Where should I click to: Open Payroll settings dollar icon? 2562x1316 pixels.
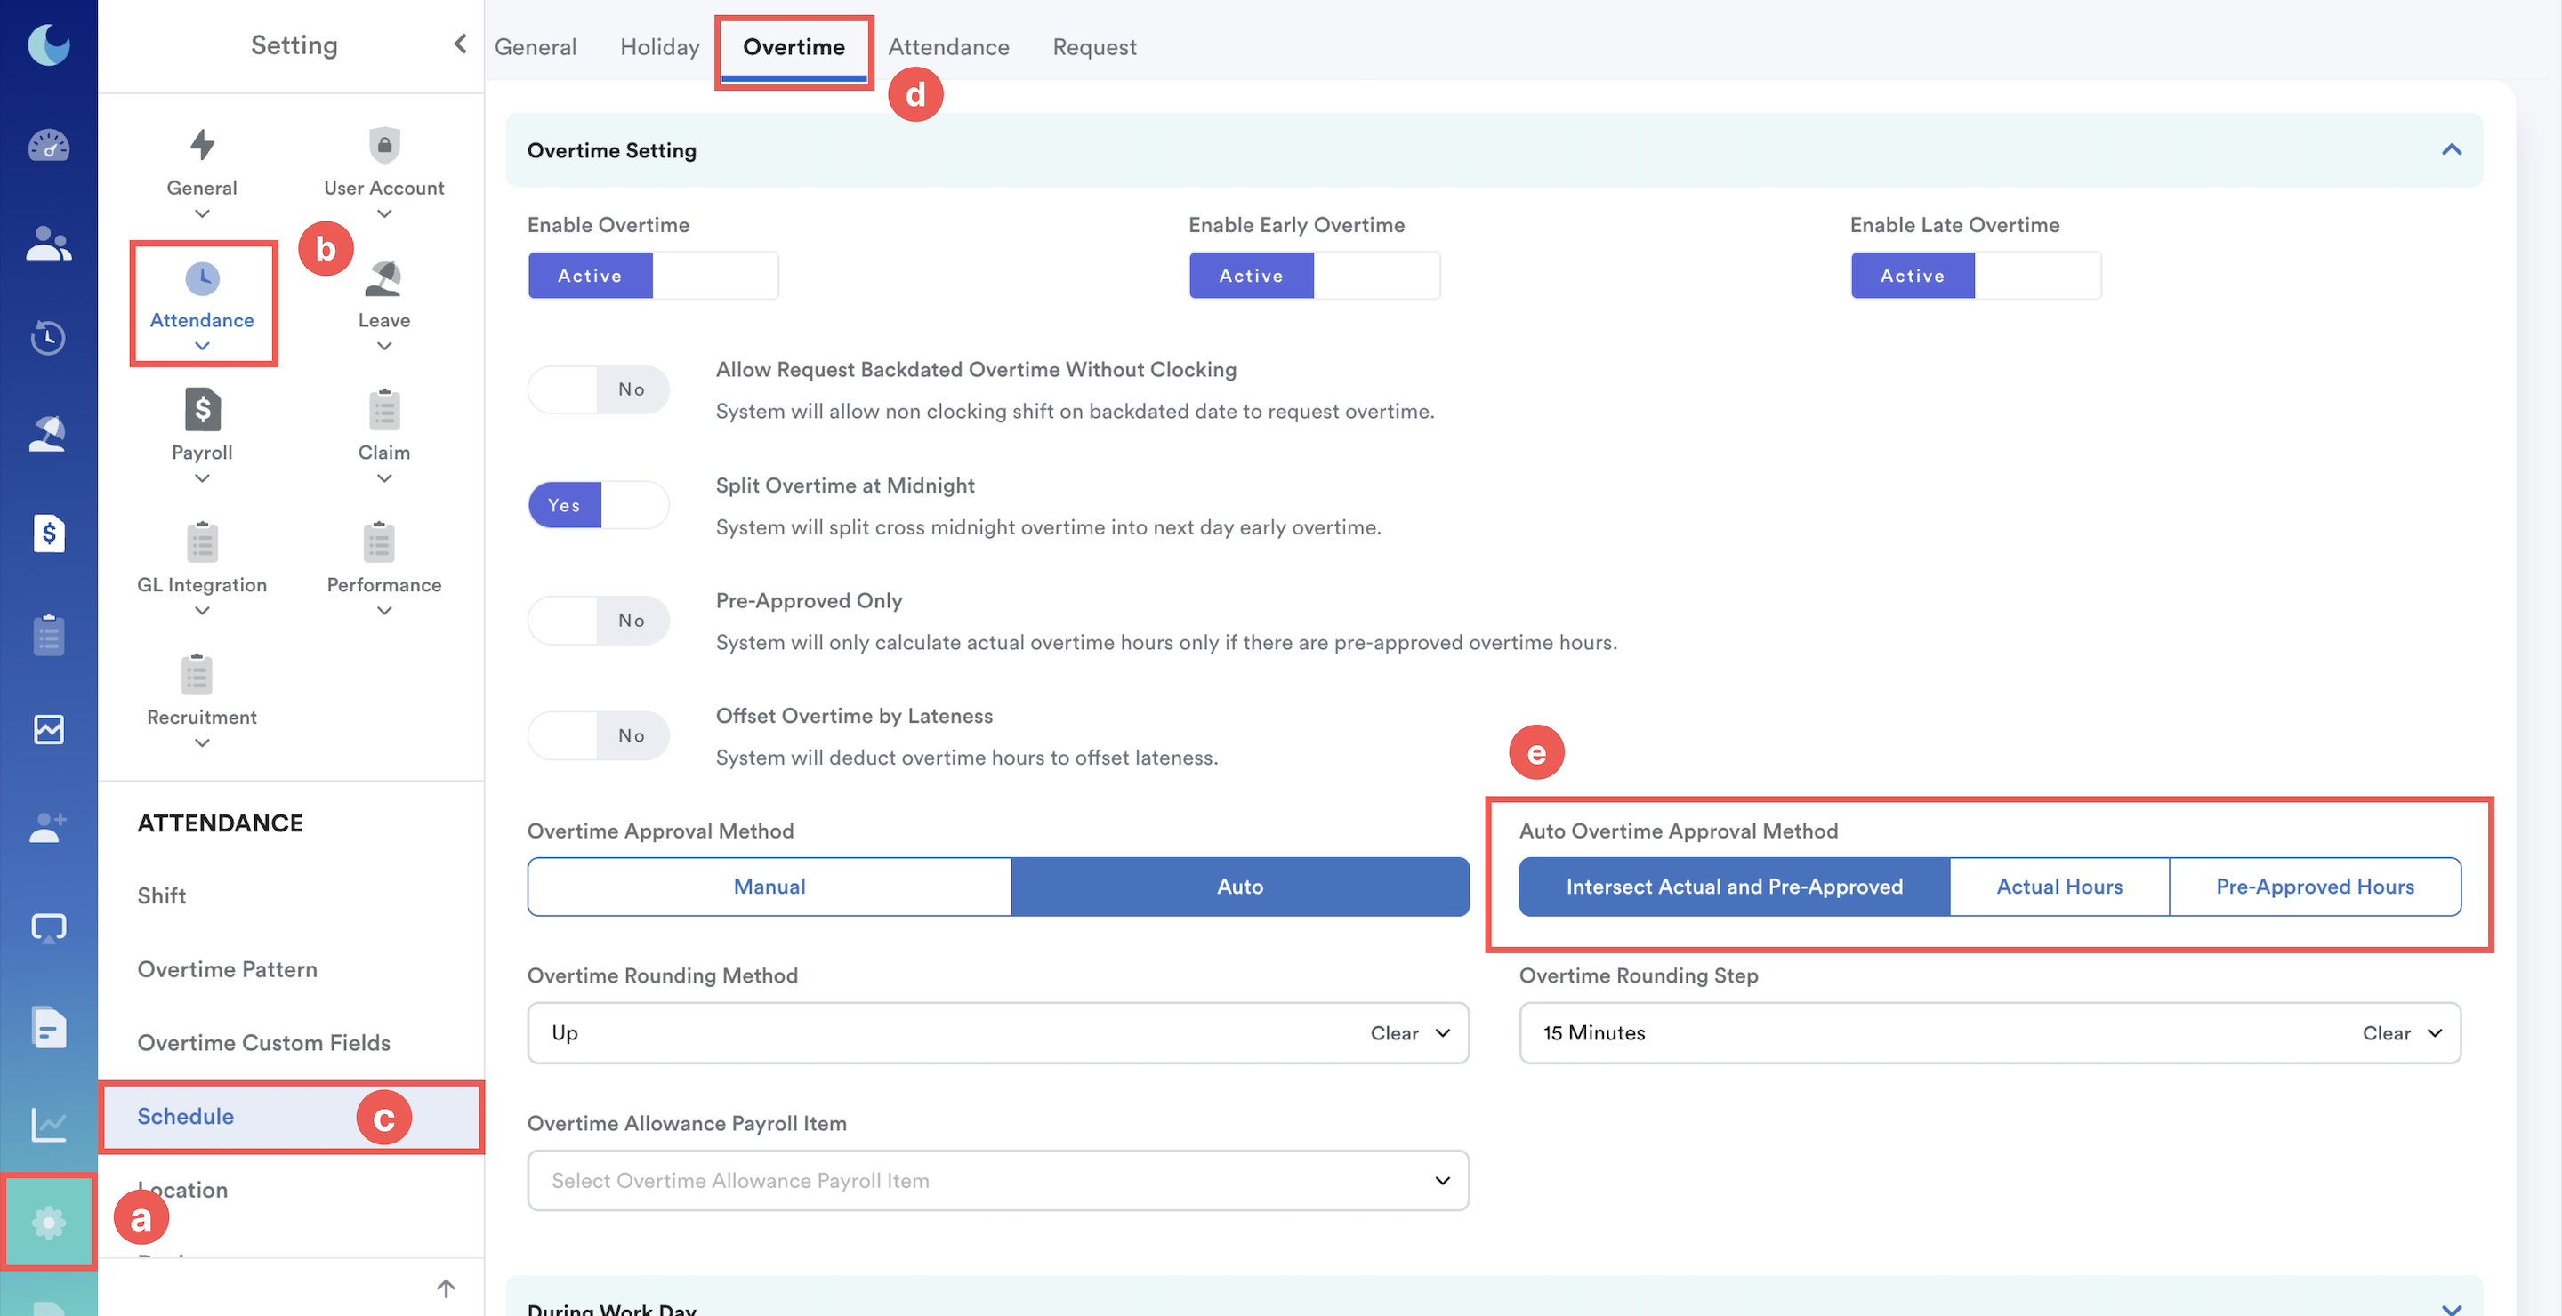pos(202,410)
